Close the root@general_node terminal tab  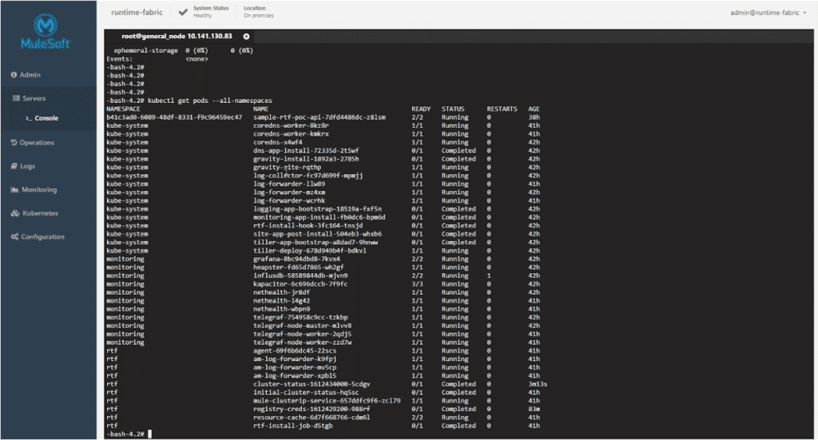[246, 37]
